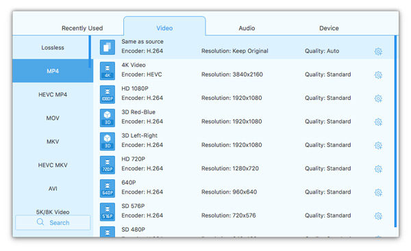Click Quality: Auto text
Viewport: 411px width, 251px height.
click(322, 51)
